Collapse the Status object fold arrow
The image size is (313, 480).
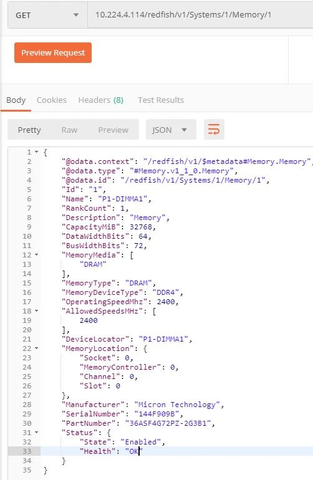click(36, 433)
